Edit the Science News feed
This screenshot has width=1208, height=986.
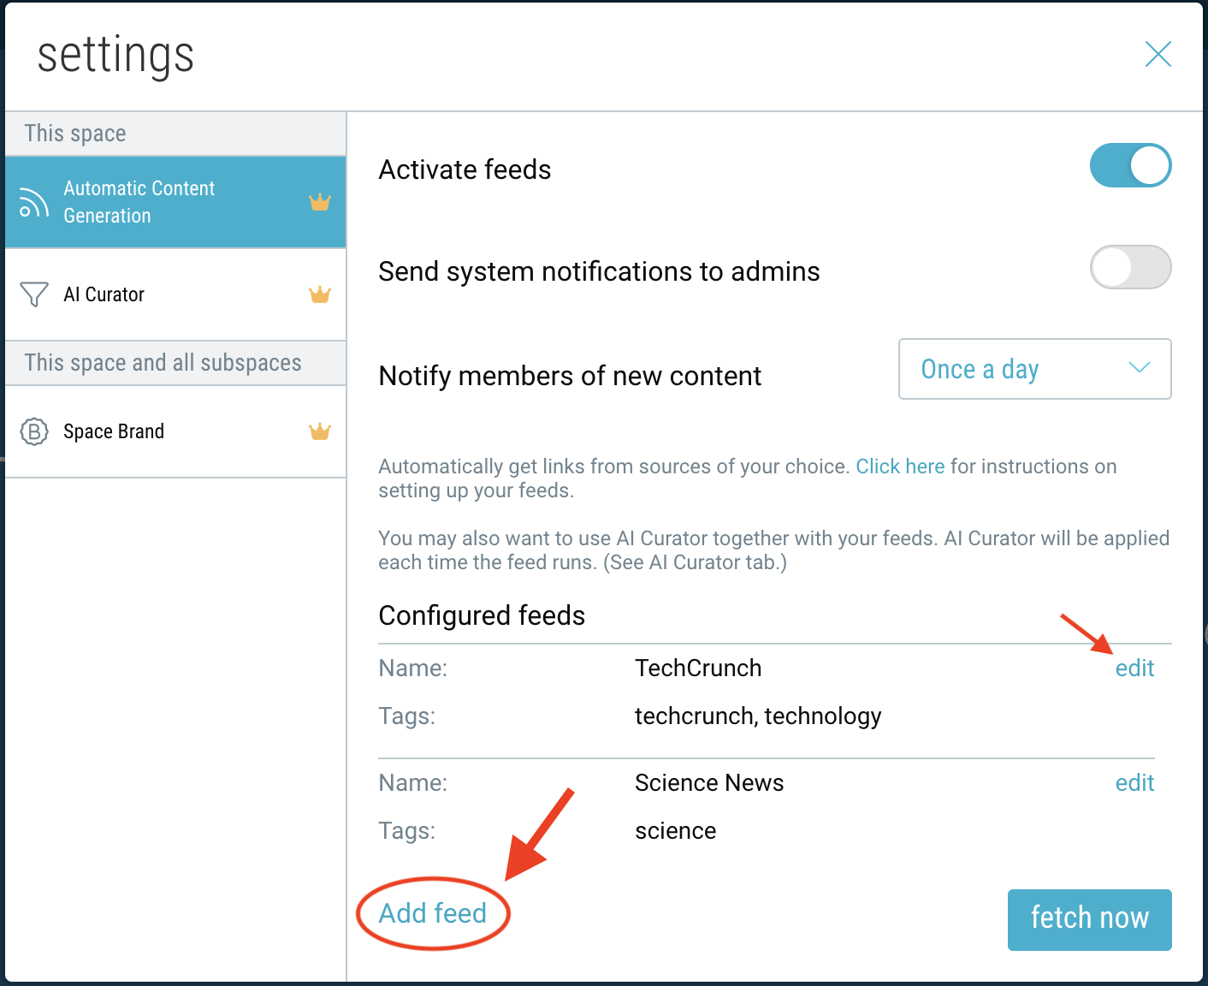click(x=1134, y=783)
